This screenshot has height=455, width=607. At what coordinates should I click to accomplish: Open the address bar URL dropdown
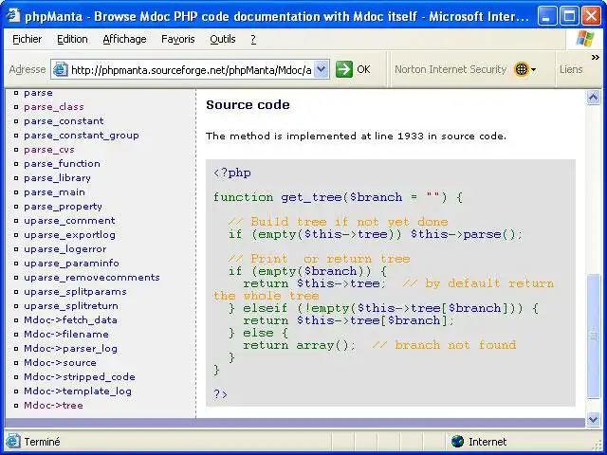click(x=321, y=69)
